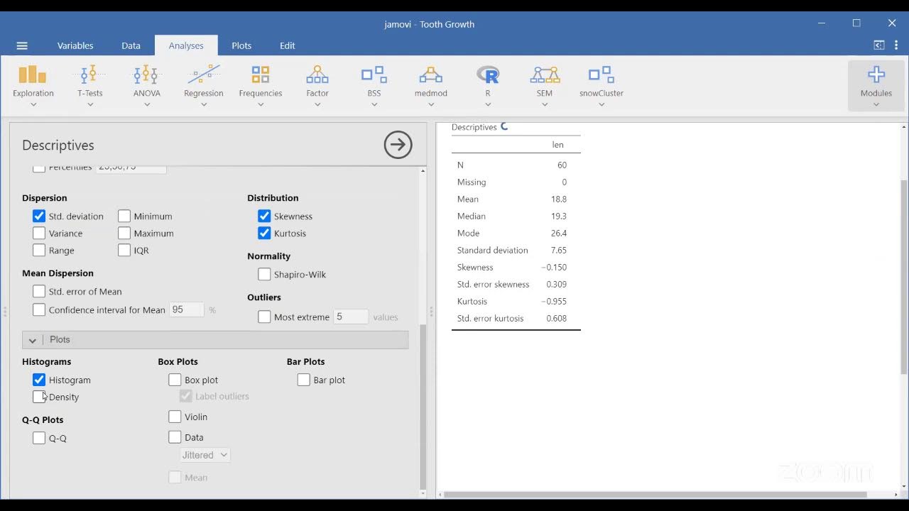This screenshot has height=511, width=909.
Task: Enable the Q-Q plot checkbox
Action: (39, 439)
